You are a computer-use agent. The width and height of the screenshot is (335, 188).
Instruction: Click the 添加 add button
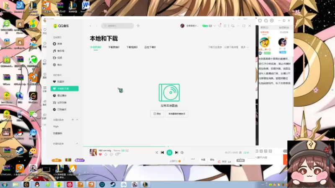click(x=157, y=114)
